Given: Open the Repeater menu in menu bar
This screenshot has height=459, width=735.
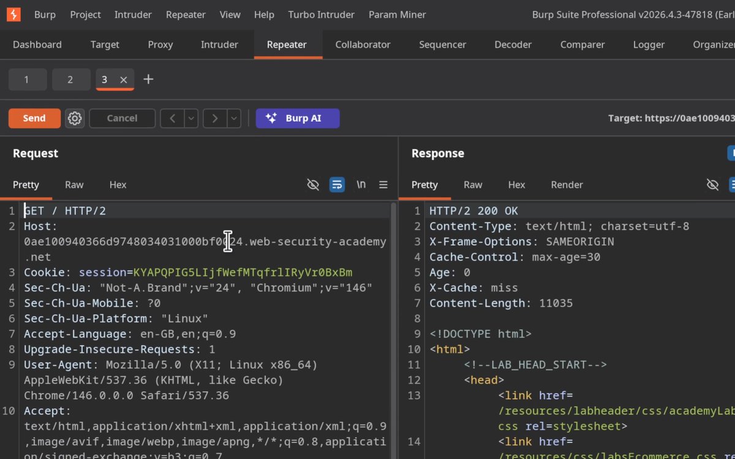Looking at the screenshot, I should [x=186, y=15].
